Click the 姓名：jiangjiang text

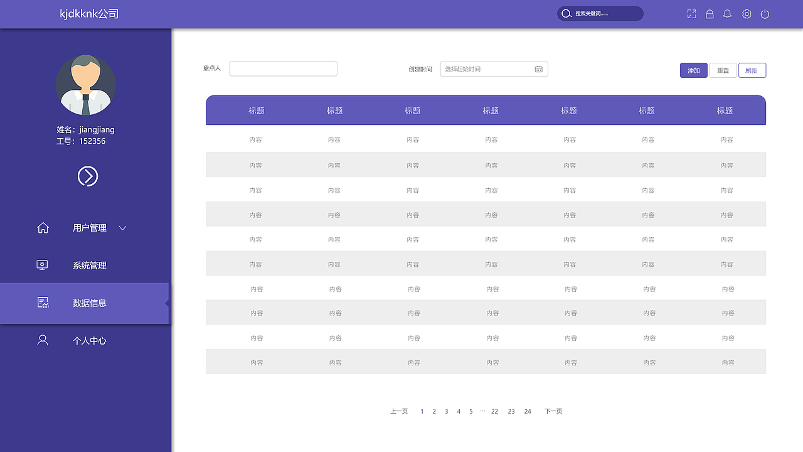click(86, 130)
